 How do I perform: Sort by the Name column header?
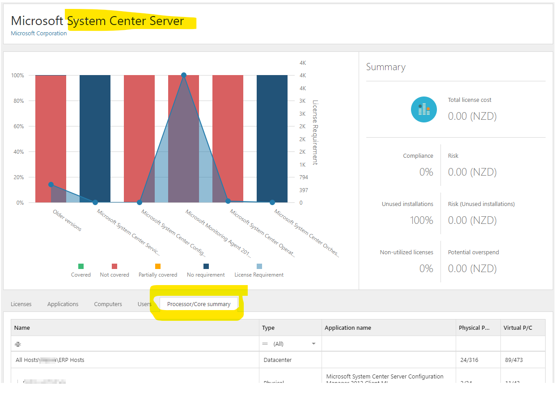point(135,328)
